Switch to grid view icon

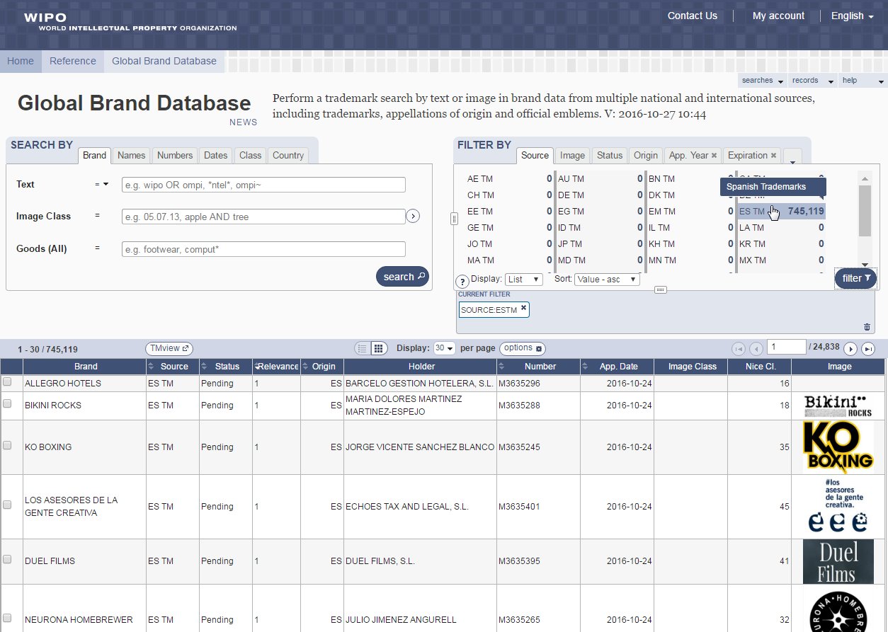(378, 348)
